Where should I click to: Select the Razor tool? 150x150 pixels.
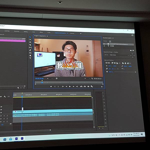(30, 45)
